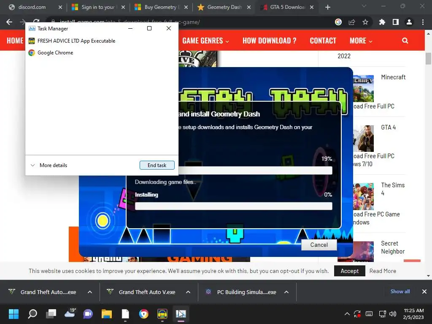This screenshot has width=432, height=324.
Task: Expand the MORE menu
Action: (x=361, y=40)
